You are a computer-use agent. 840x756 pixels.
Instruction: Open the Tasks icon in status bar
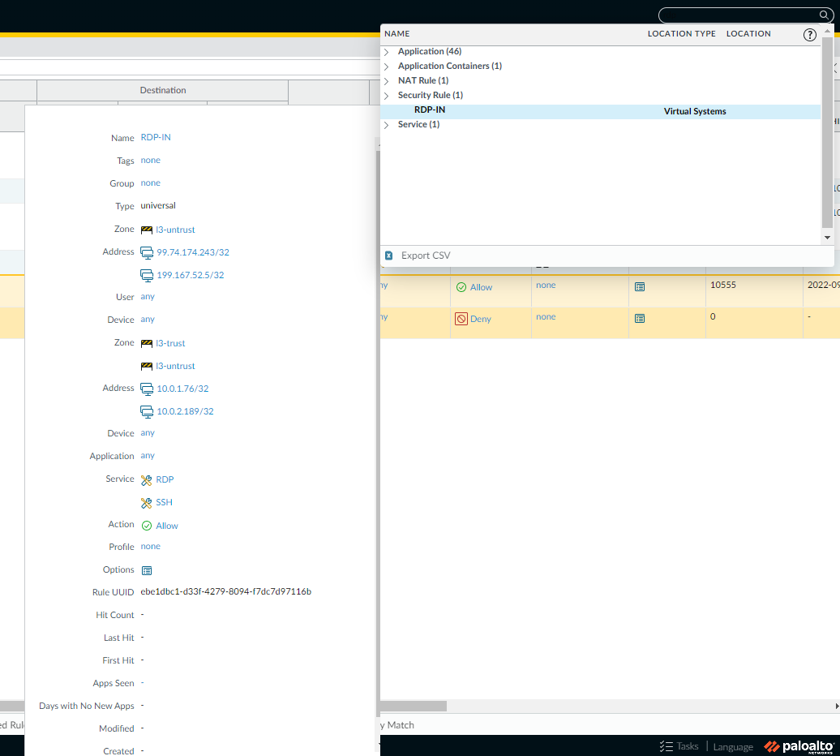pyautogui.click(x=666, y=746)
